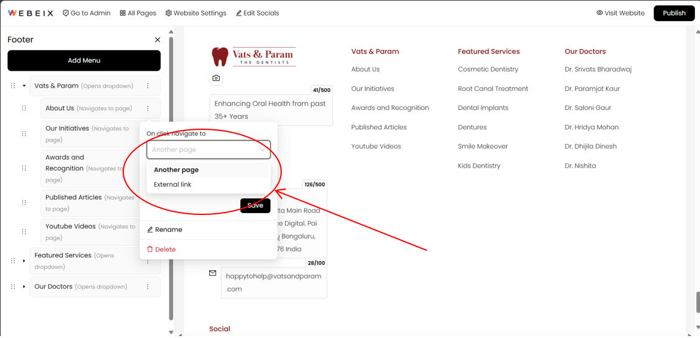Click drag handle beside Youtube Videos
Viewport: 700px width, 338px height.
24,232
